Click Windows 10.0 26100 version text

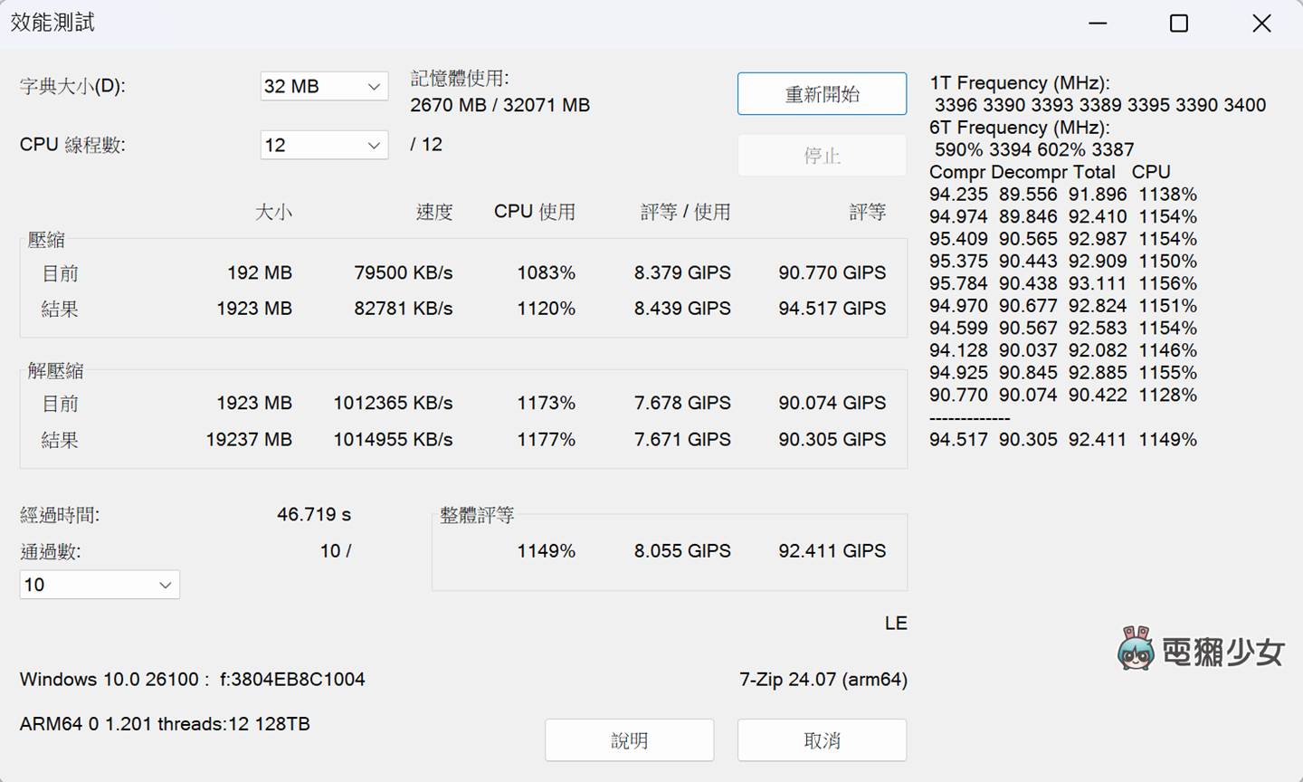[192, 679]
